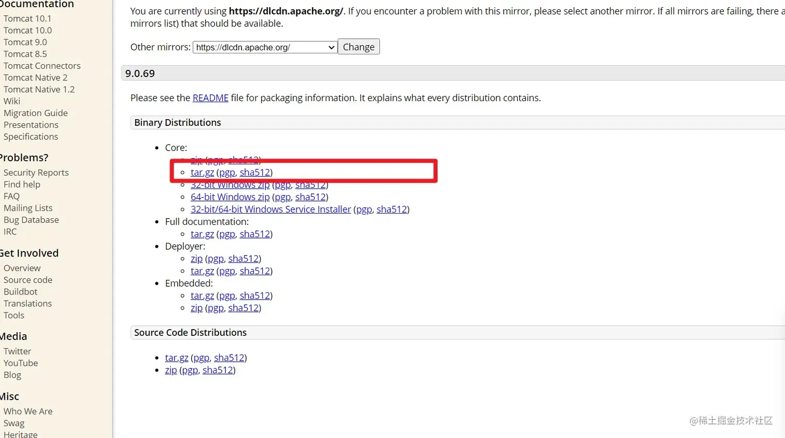Open the Translations sidebar link

tap(28, 304)
